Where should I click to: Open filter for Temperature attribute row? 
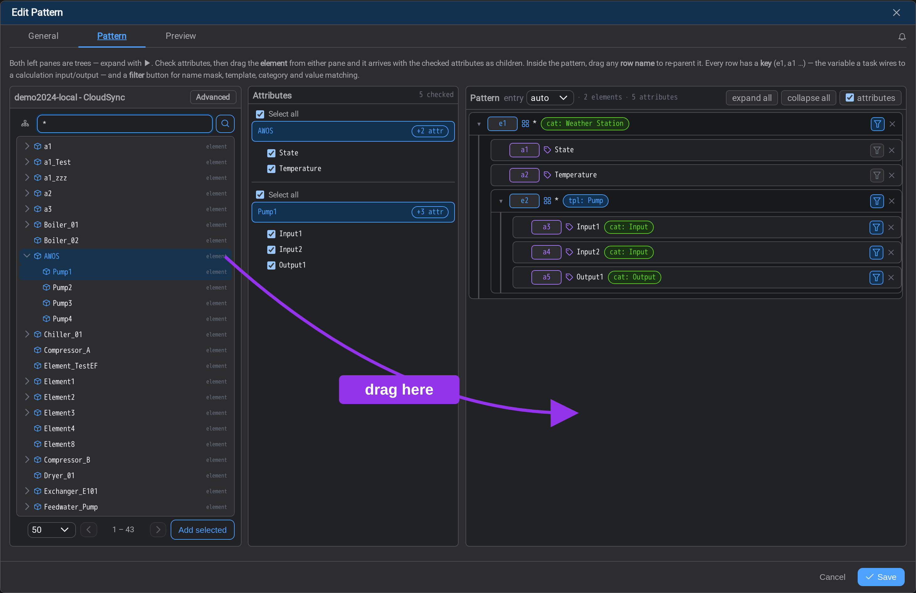coord(876,176)
